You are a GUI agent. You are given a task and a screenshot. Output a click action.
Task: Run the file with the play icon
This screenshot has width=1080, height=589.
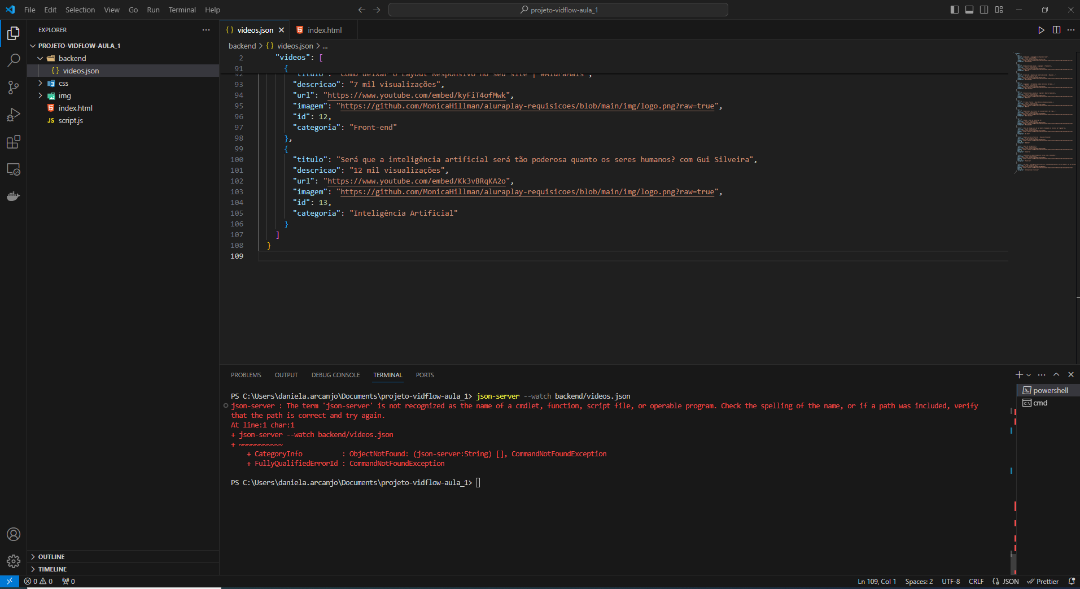click(x=1041, y=30)
